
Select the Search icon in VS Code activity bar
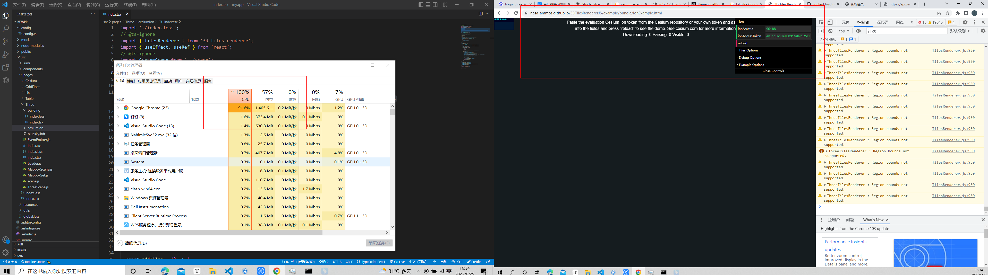[x=6, y=28]
